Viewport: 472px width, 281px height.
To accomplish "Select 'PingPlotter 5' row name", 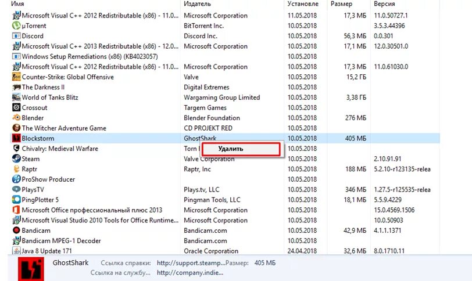I will tap(40, 200).
